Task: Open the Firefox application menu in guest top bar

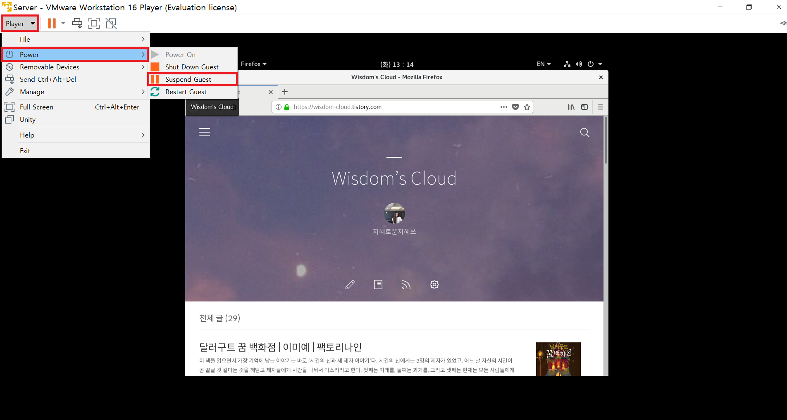Action: [x=253, y=64]
